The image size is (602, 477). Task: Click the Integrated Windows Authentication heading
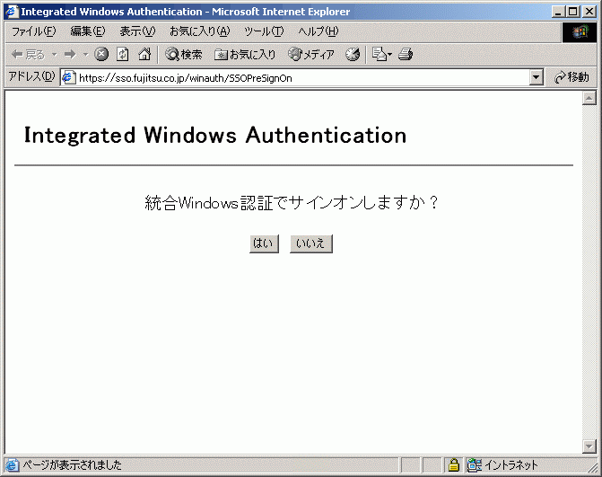(215, 136)
